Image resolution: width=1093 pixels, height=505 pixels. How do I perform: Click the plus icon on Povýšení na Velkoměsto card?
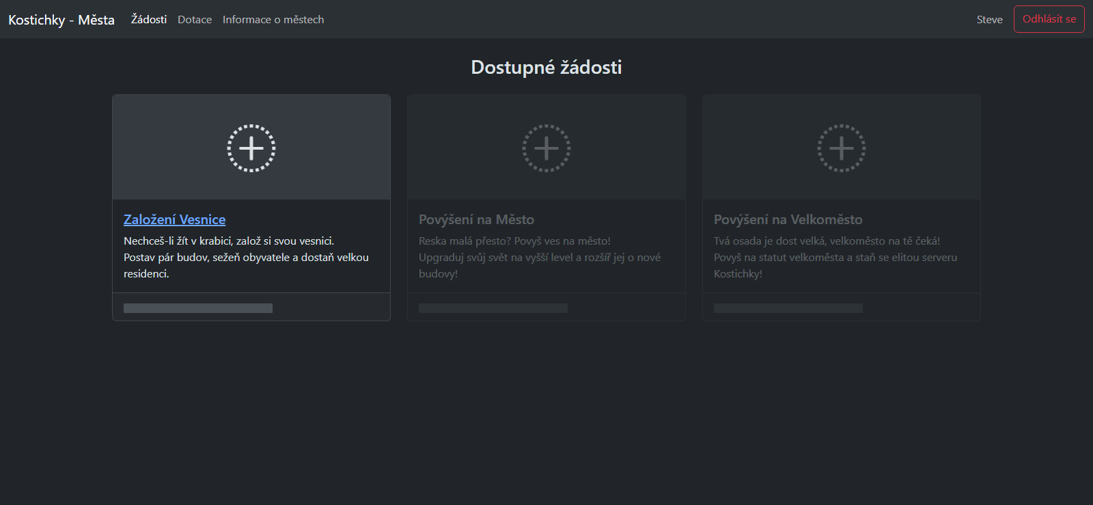[842, 148]
